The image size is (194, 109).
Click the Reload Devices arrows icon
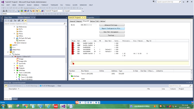[x=28, y=11]
